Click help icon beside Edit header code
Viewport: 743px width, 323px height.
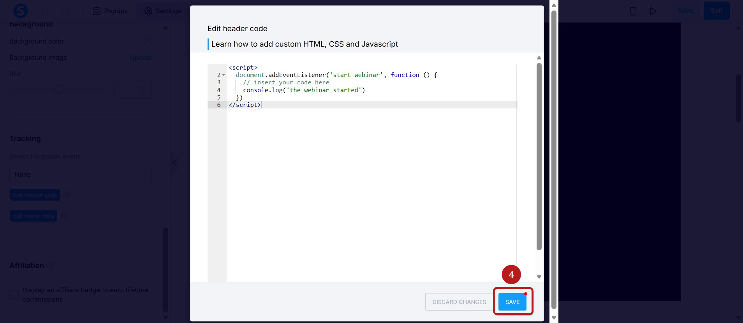67,195
